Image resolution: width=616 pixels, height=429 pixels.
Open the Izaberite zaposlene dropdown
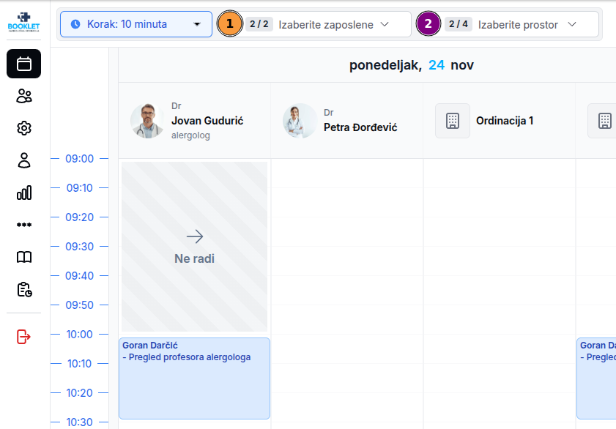325,25
